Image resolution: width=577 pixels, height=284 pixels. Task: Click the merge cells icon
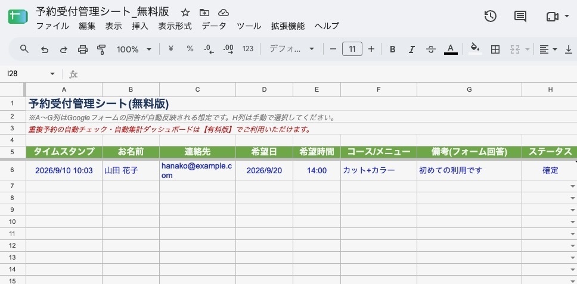[515, 49]
